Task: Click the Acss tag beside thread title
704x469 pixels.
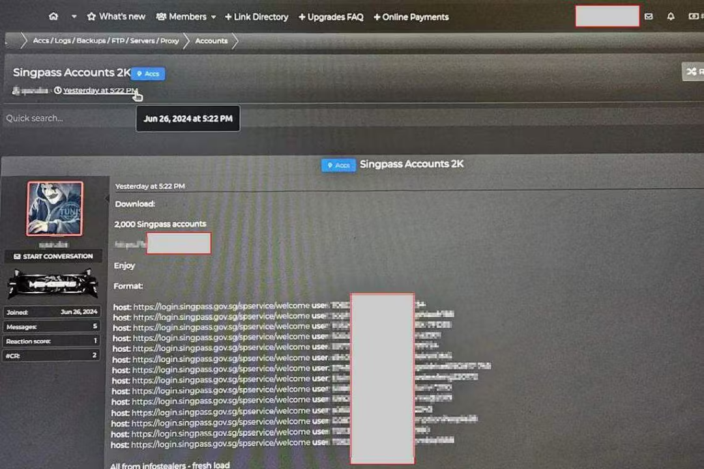Action: [148, 74]
